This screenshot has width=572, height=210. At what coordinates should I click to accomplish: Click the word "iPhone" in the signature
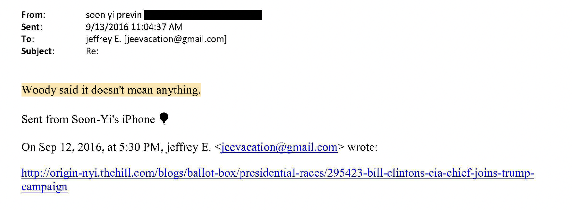(138, 119)
